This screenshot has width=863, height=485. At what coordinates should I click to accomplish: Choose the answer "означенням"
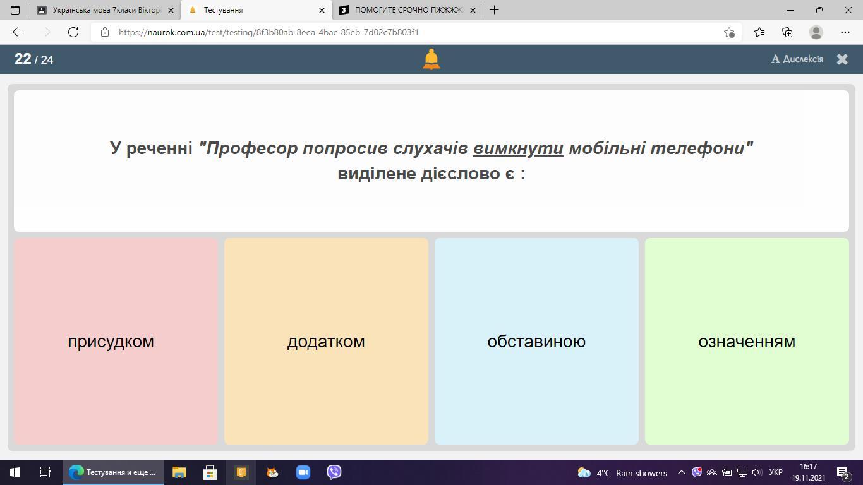pyautogui.click(x=747, y=341)
